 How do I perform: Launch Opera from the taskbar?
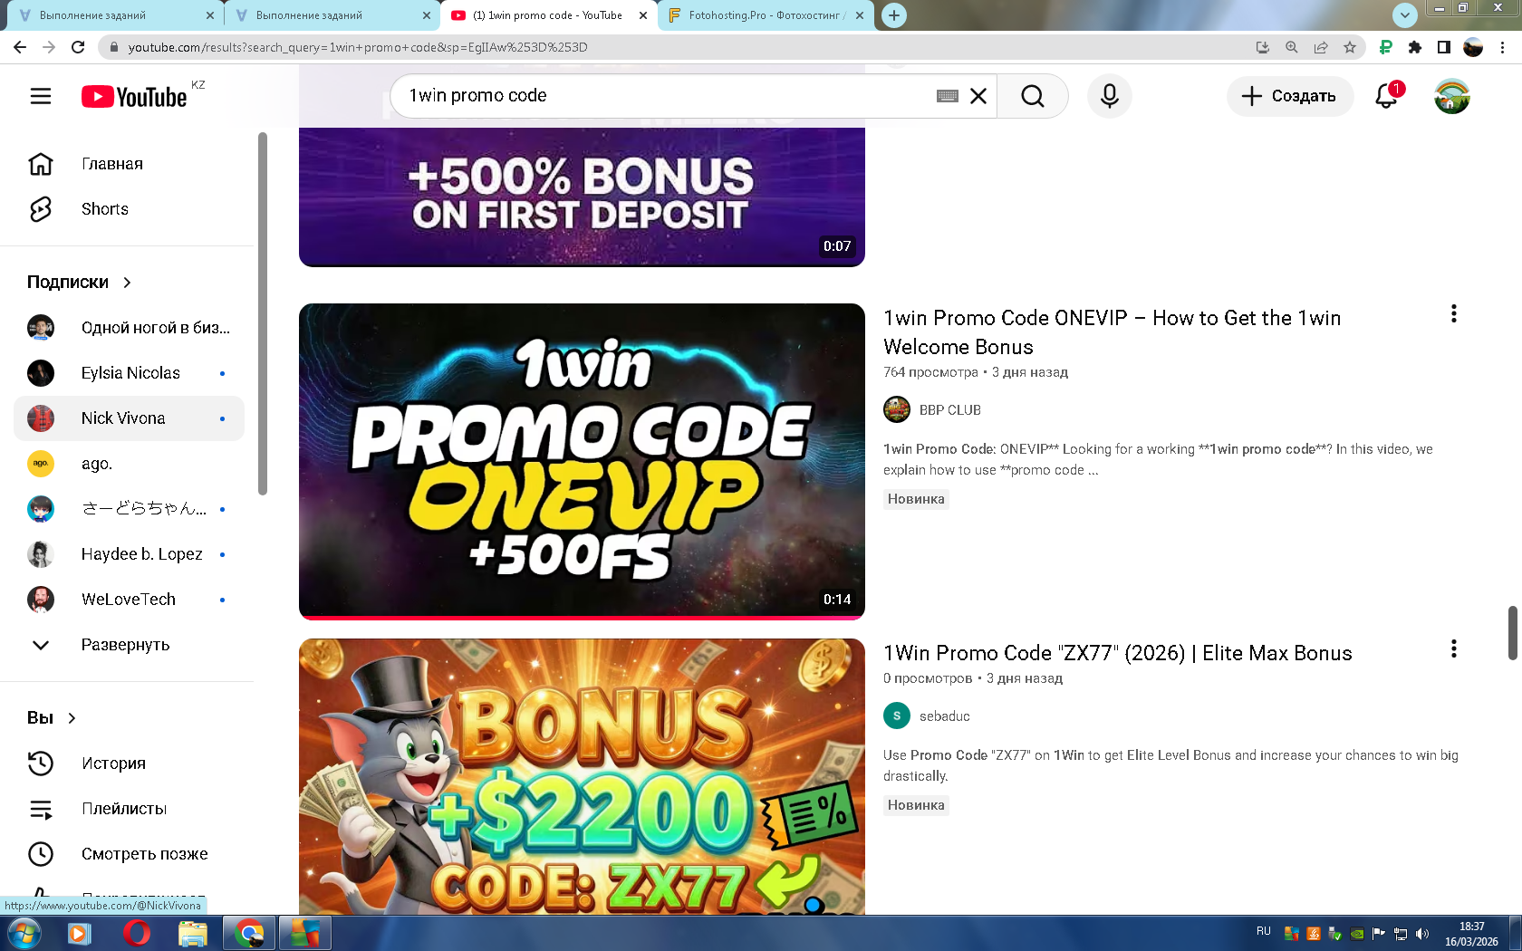[x=136, y=933]
